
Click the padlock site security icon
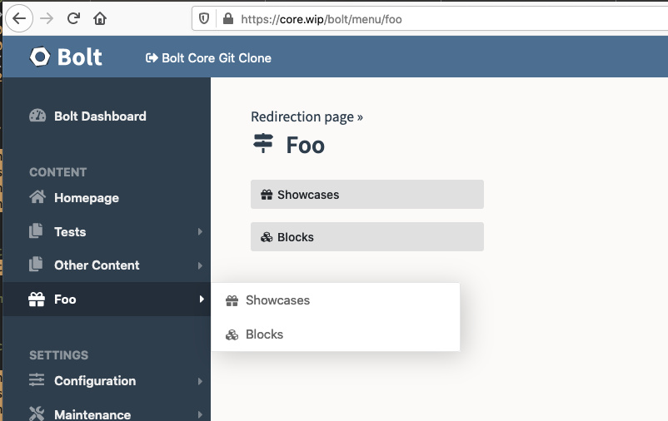click(228, 19)
